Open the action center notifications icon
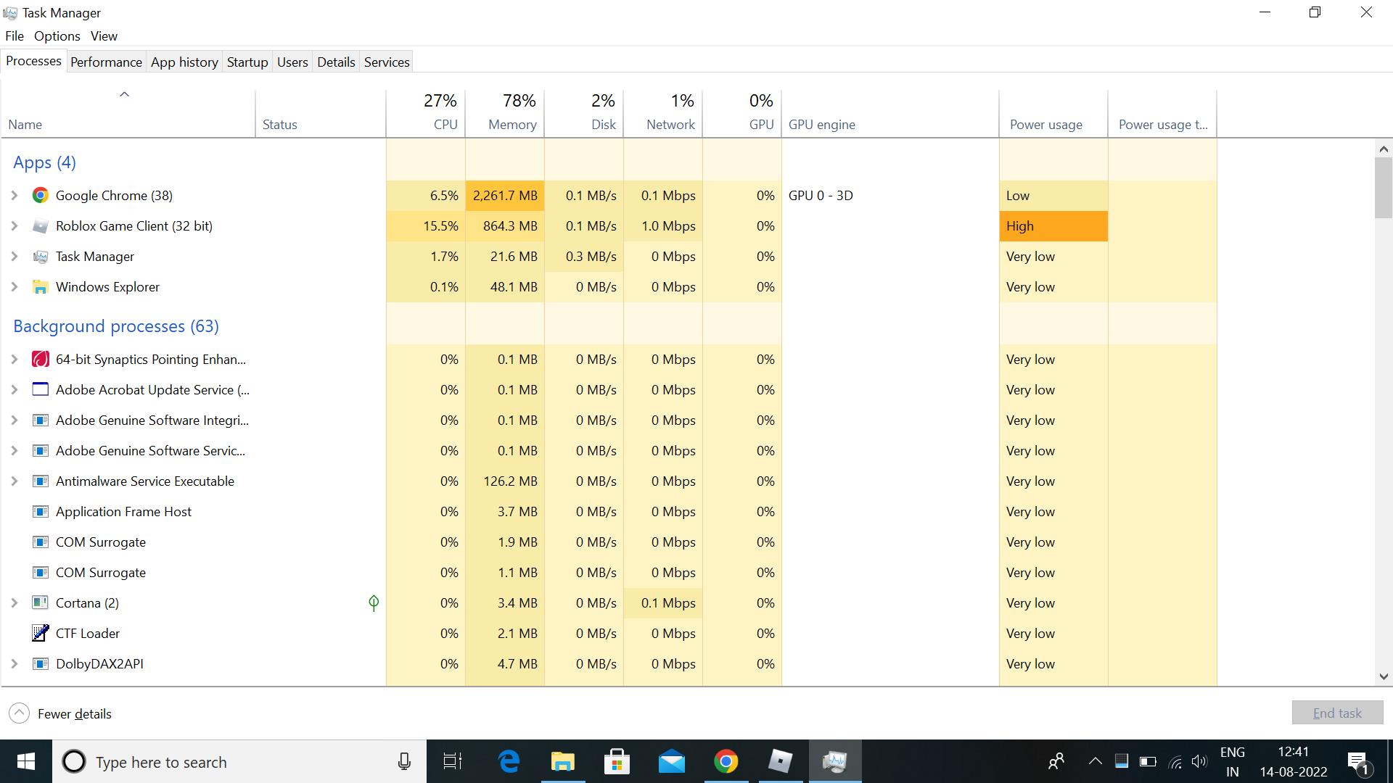The image size is (1393, 783). click(1358, 763)
